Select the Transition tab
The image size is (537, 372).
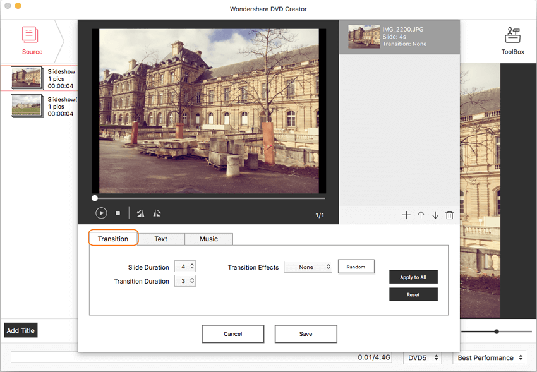[113, 239]
